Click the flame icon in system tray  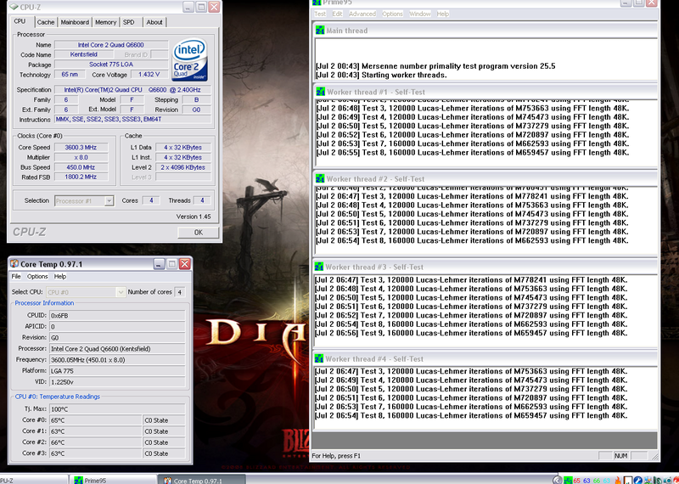click(x=618, y=480)
